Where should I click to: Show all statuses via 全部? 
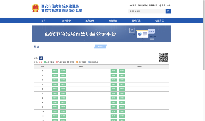(x=41, y=62)
